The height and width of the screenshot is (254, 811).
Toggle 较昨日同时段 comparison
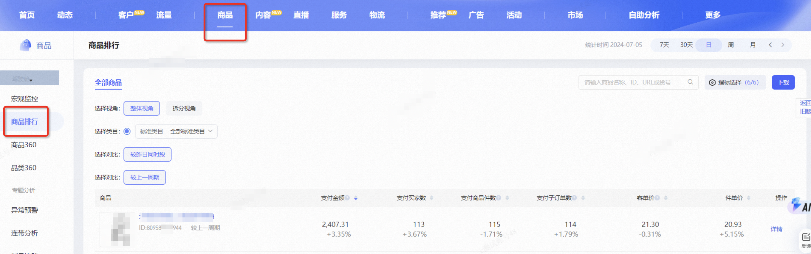pos(147,154)
